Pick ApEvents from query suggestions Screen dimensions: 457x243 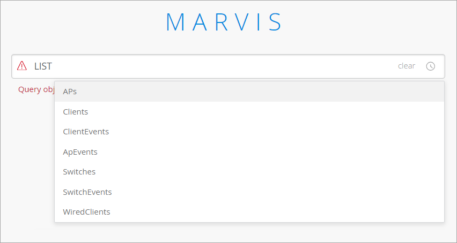[x=80, y=152]
